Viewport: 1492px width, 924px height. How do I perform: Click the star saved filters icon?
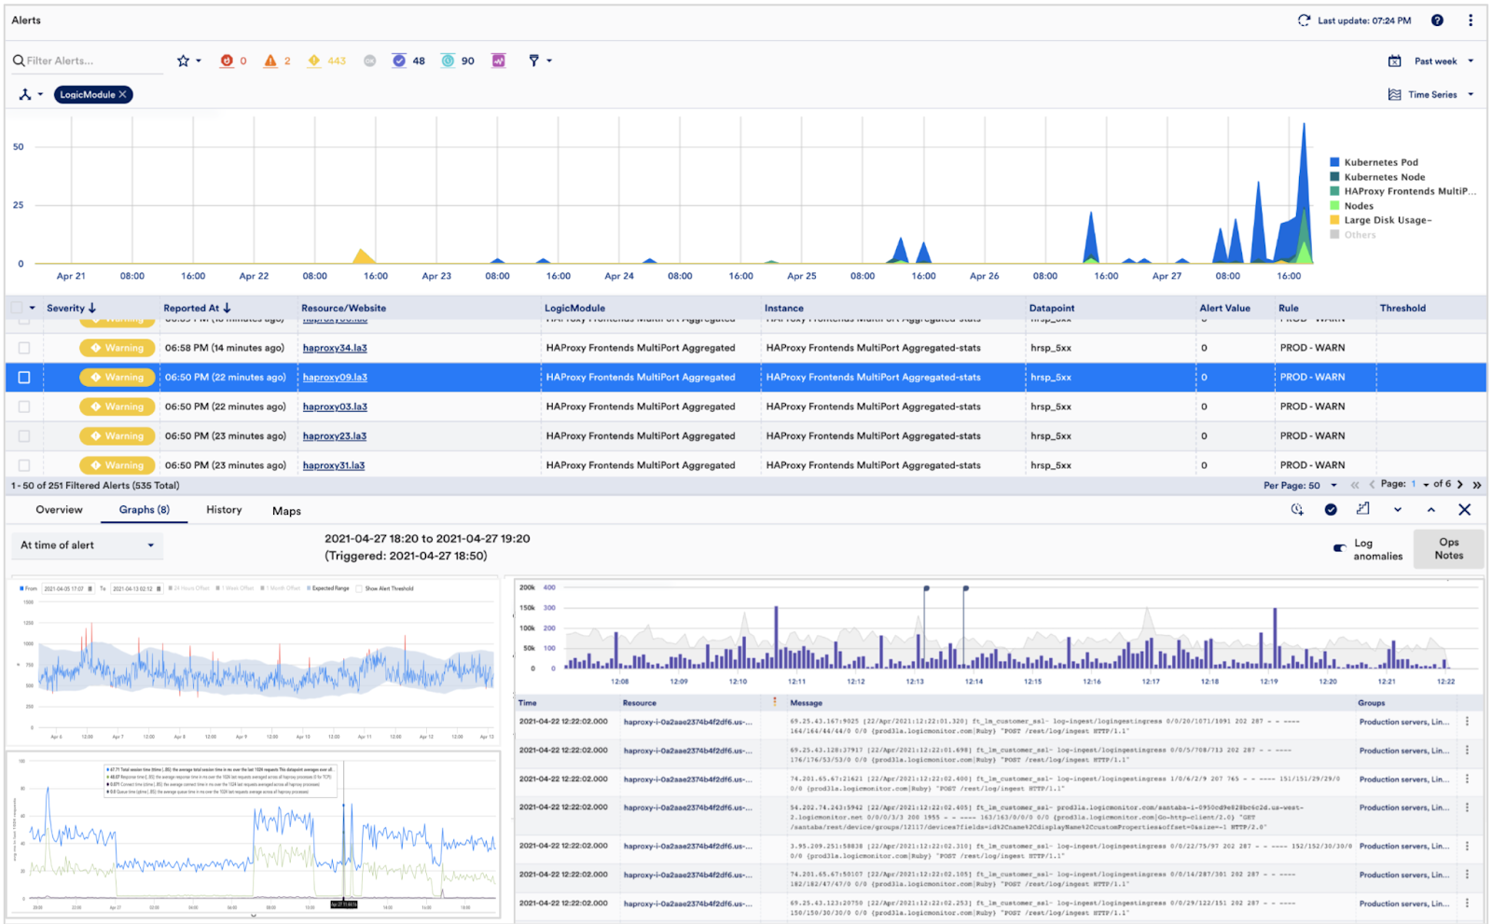click(x=183, y=61)
